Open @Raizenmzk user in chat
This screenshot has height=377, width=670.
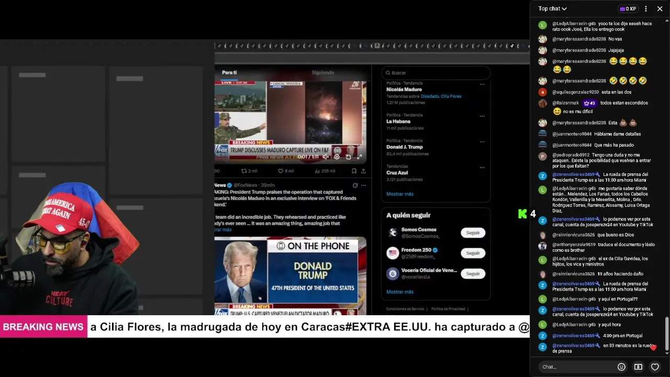point(565,103)
